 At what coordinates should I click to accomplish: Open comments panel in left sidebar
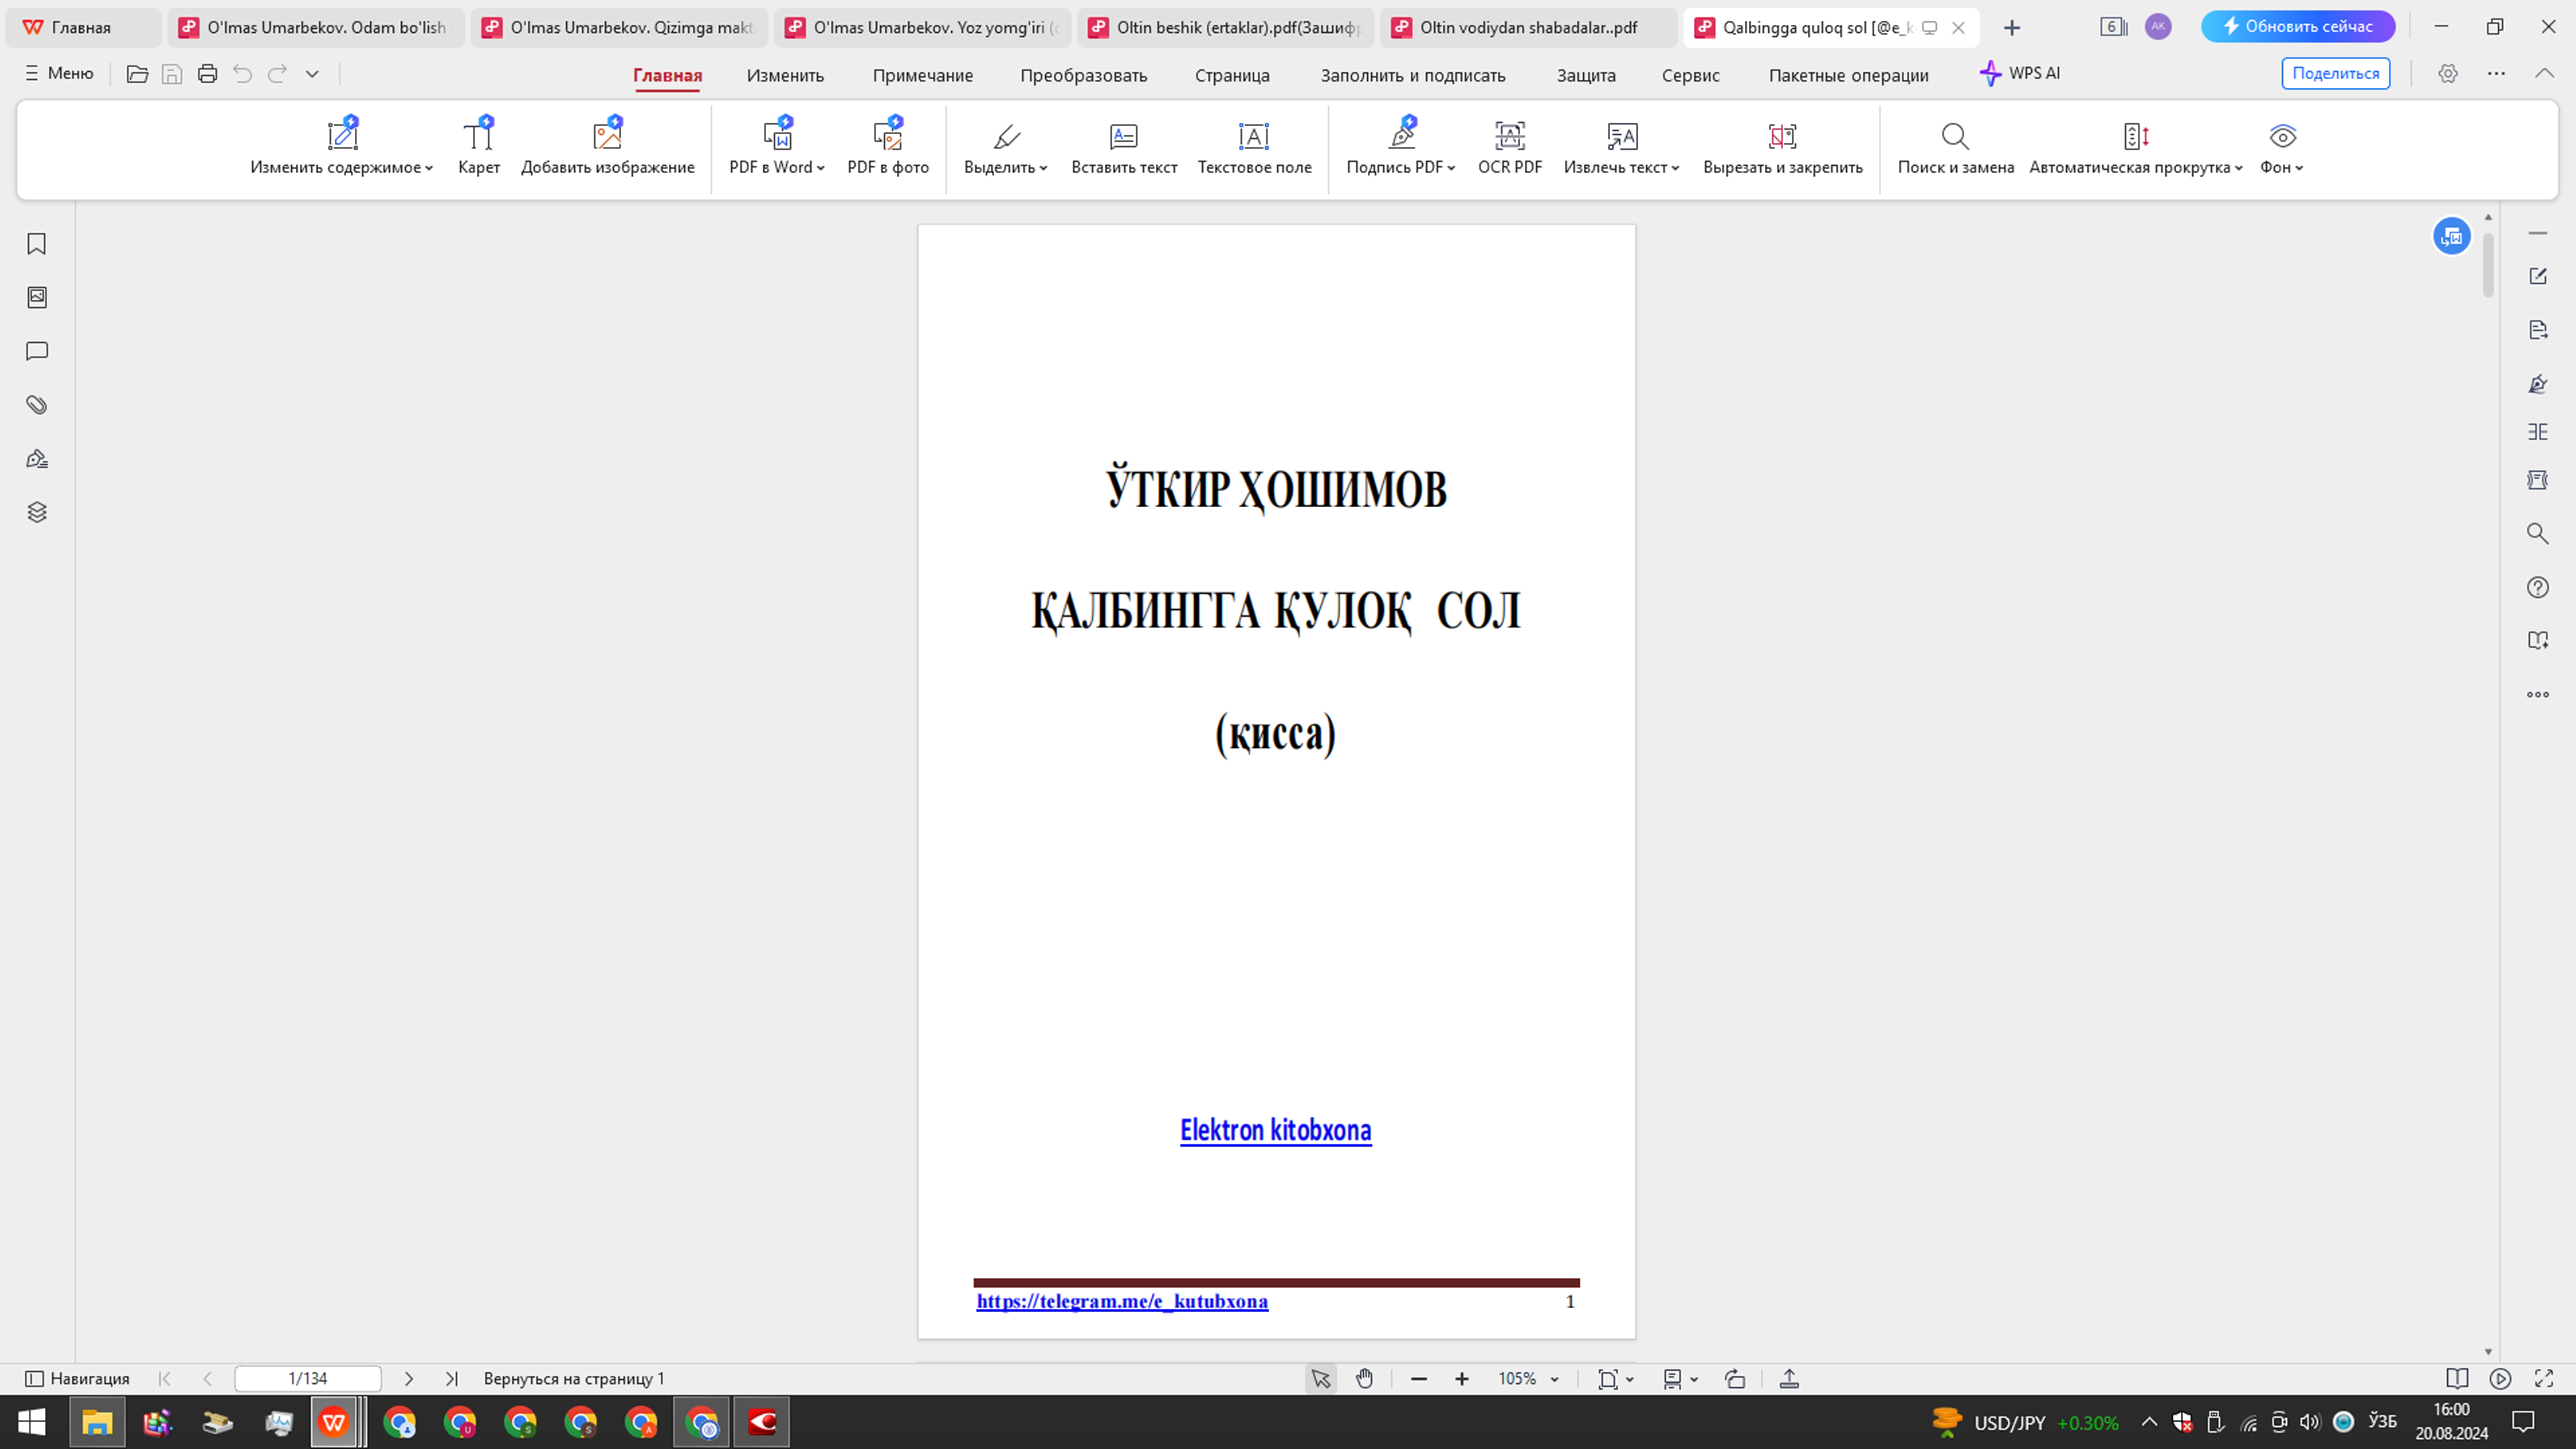[x=37, y=351]
